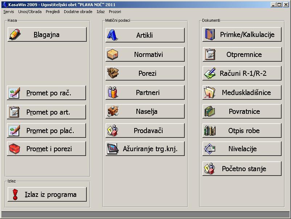Open the Servis menu

[x=8, y=12]
